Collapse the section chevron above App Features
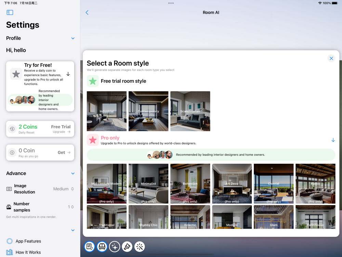342x257 pixels. 73,230
